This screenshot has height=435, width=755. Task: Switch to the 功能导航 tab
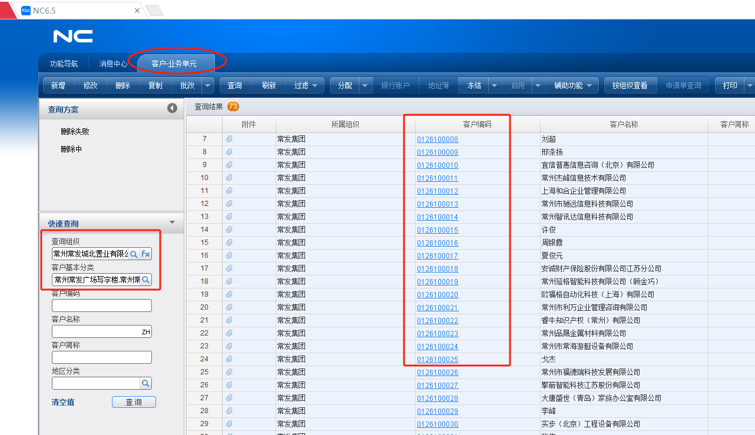point(64,64)
